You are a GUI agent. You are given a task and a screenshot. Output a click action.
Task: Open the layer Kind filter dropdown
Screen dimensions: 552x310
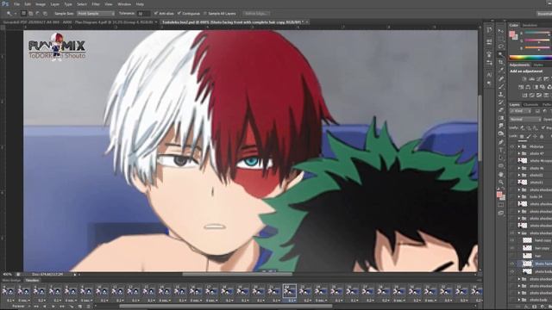click(x=520, y=111)
